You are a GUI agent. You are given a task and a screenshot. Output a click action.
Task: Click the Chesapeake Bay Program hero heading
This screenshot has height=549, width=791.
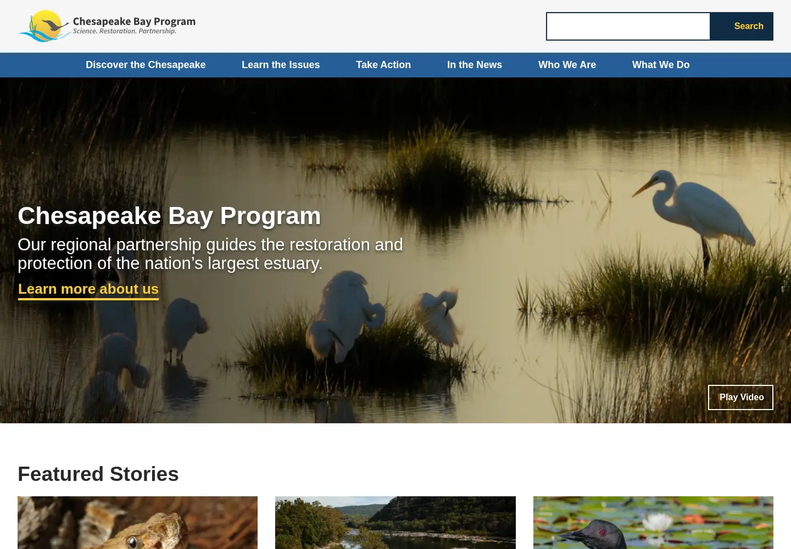click(169, 216)
